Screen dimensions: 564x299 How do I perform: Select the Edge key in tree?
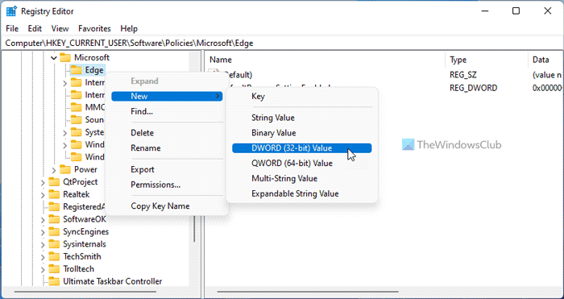(x=94, y=70)
